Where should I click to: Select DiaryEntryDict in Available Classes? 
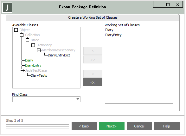59,55
